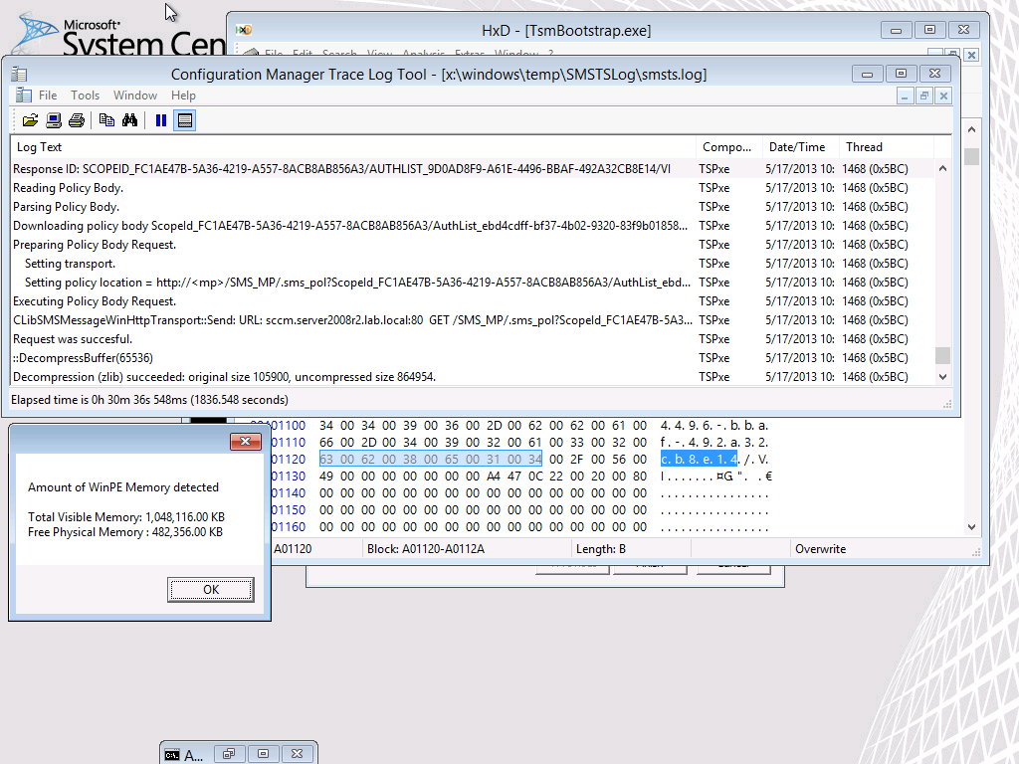This screenshot has height=764, width=1019.
Task: Click the HxD vertical scroll down arrow
Action: coord(971,527)
